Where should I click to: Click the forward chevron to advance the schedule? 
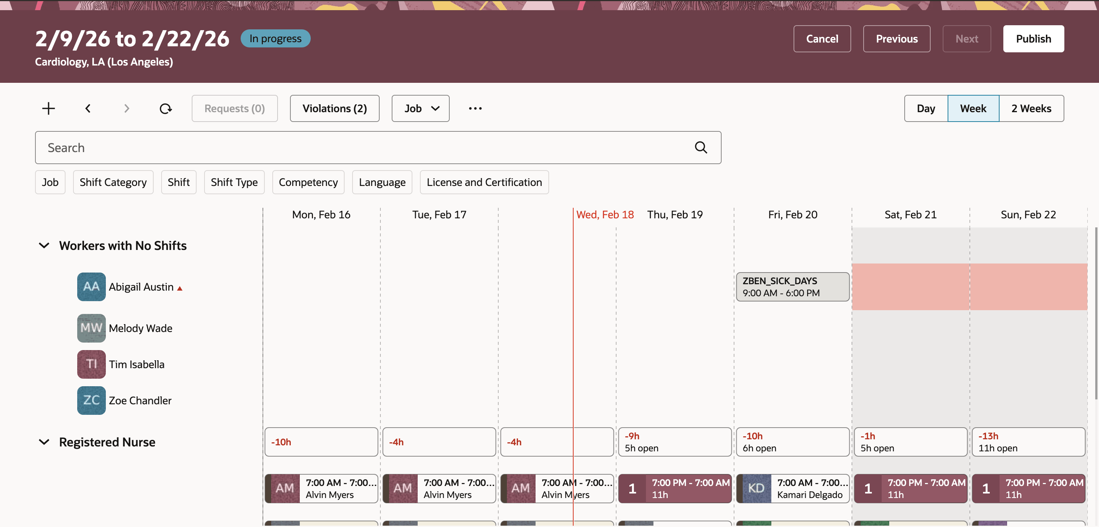[x=126, y=108]
